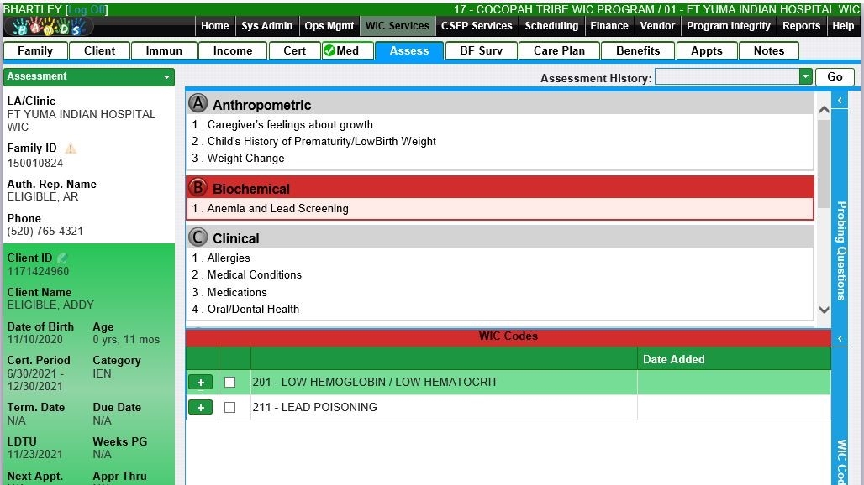This screenshot has height=485, width=864.
Task: Click the Biochemical 'B' circle icon
Action: (198, 188)
